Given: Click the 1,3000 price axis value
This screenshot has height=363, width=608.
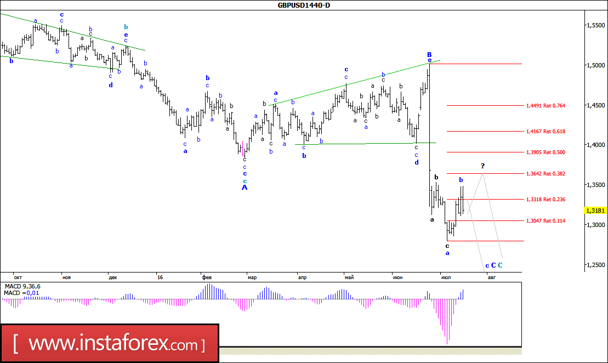Looking at the screenshot, I should click(x=595, y=225).
